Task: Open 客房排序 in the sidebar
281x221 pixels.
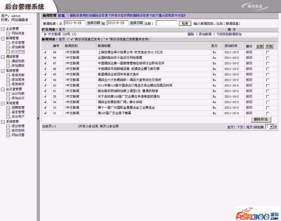Action: (x=18, y=84)
